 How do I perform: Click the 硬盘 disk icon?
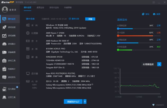click(x=28, y=57)
